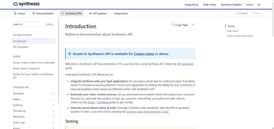Screen dimensions: 274x129
Task: Open Webhooks in the sidebar
Action: 19,117
